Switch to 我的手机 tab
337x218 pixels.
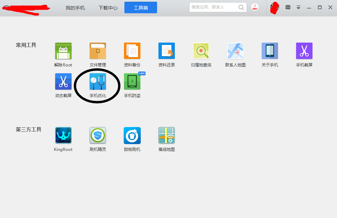point(75,8)
